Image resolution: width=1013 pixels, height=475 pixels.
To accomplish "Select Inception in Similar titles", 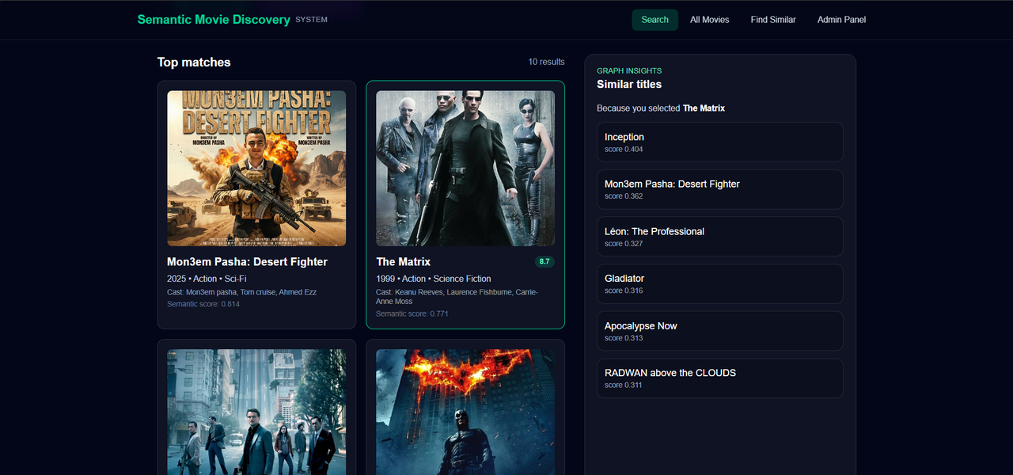I will 719,142.
